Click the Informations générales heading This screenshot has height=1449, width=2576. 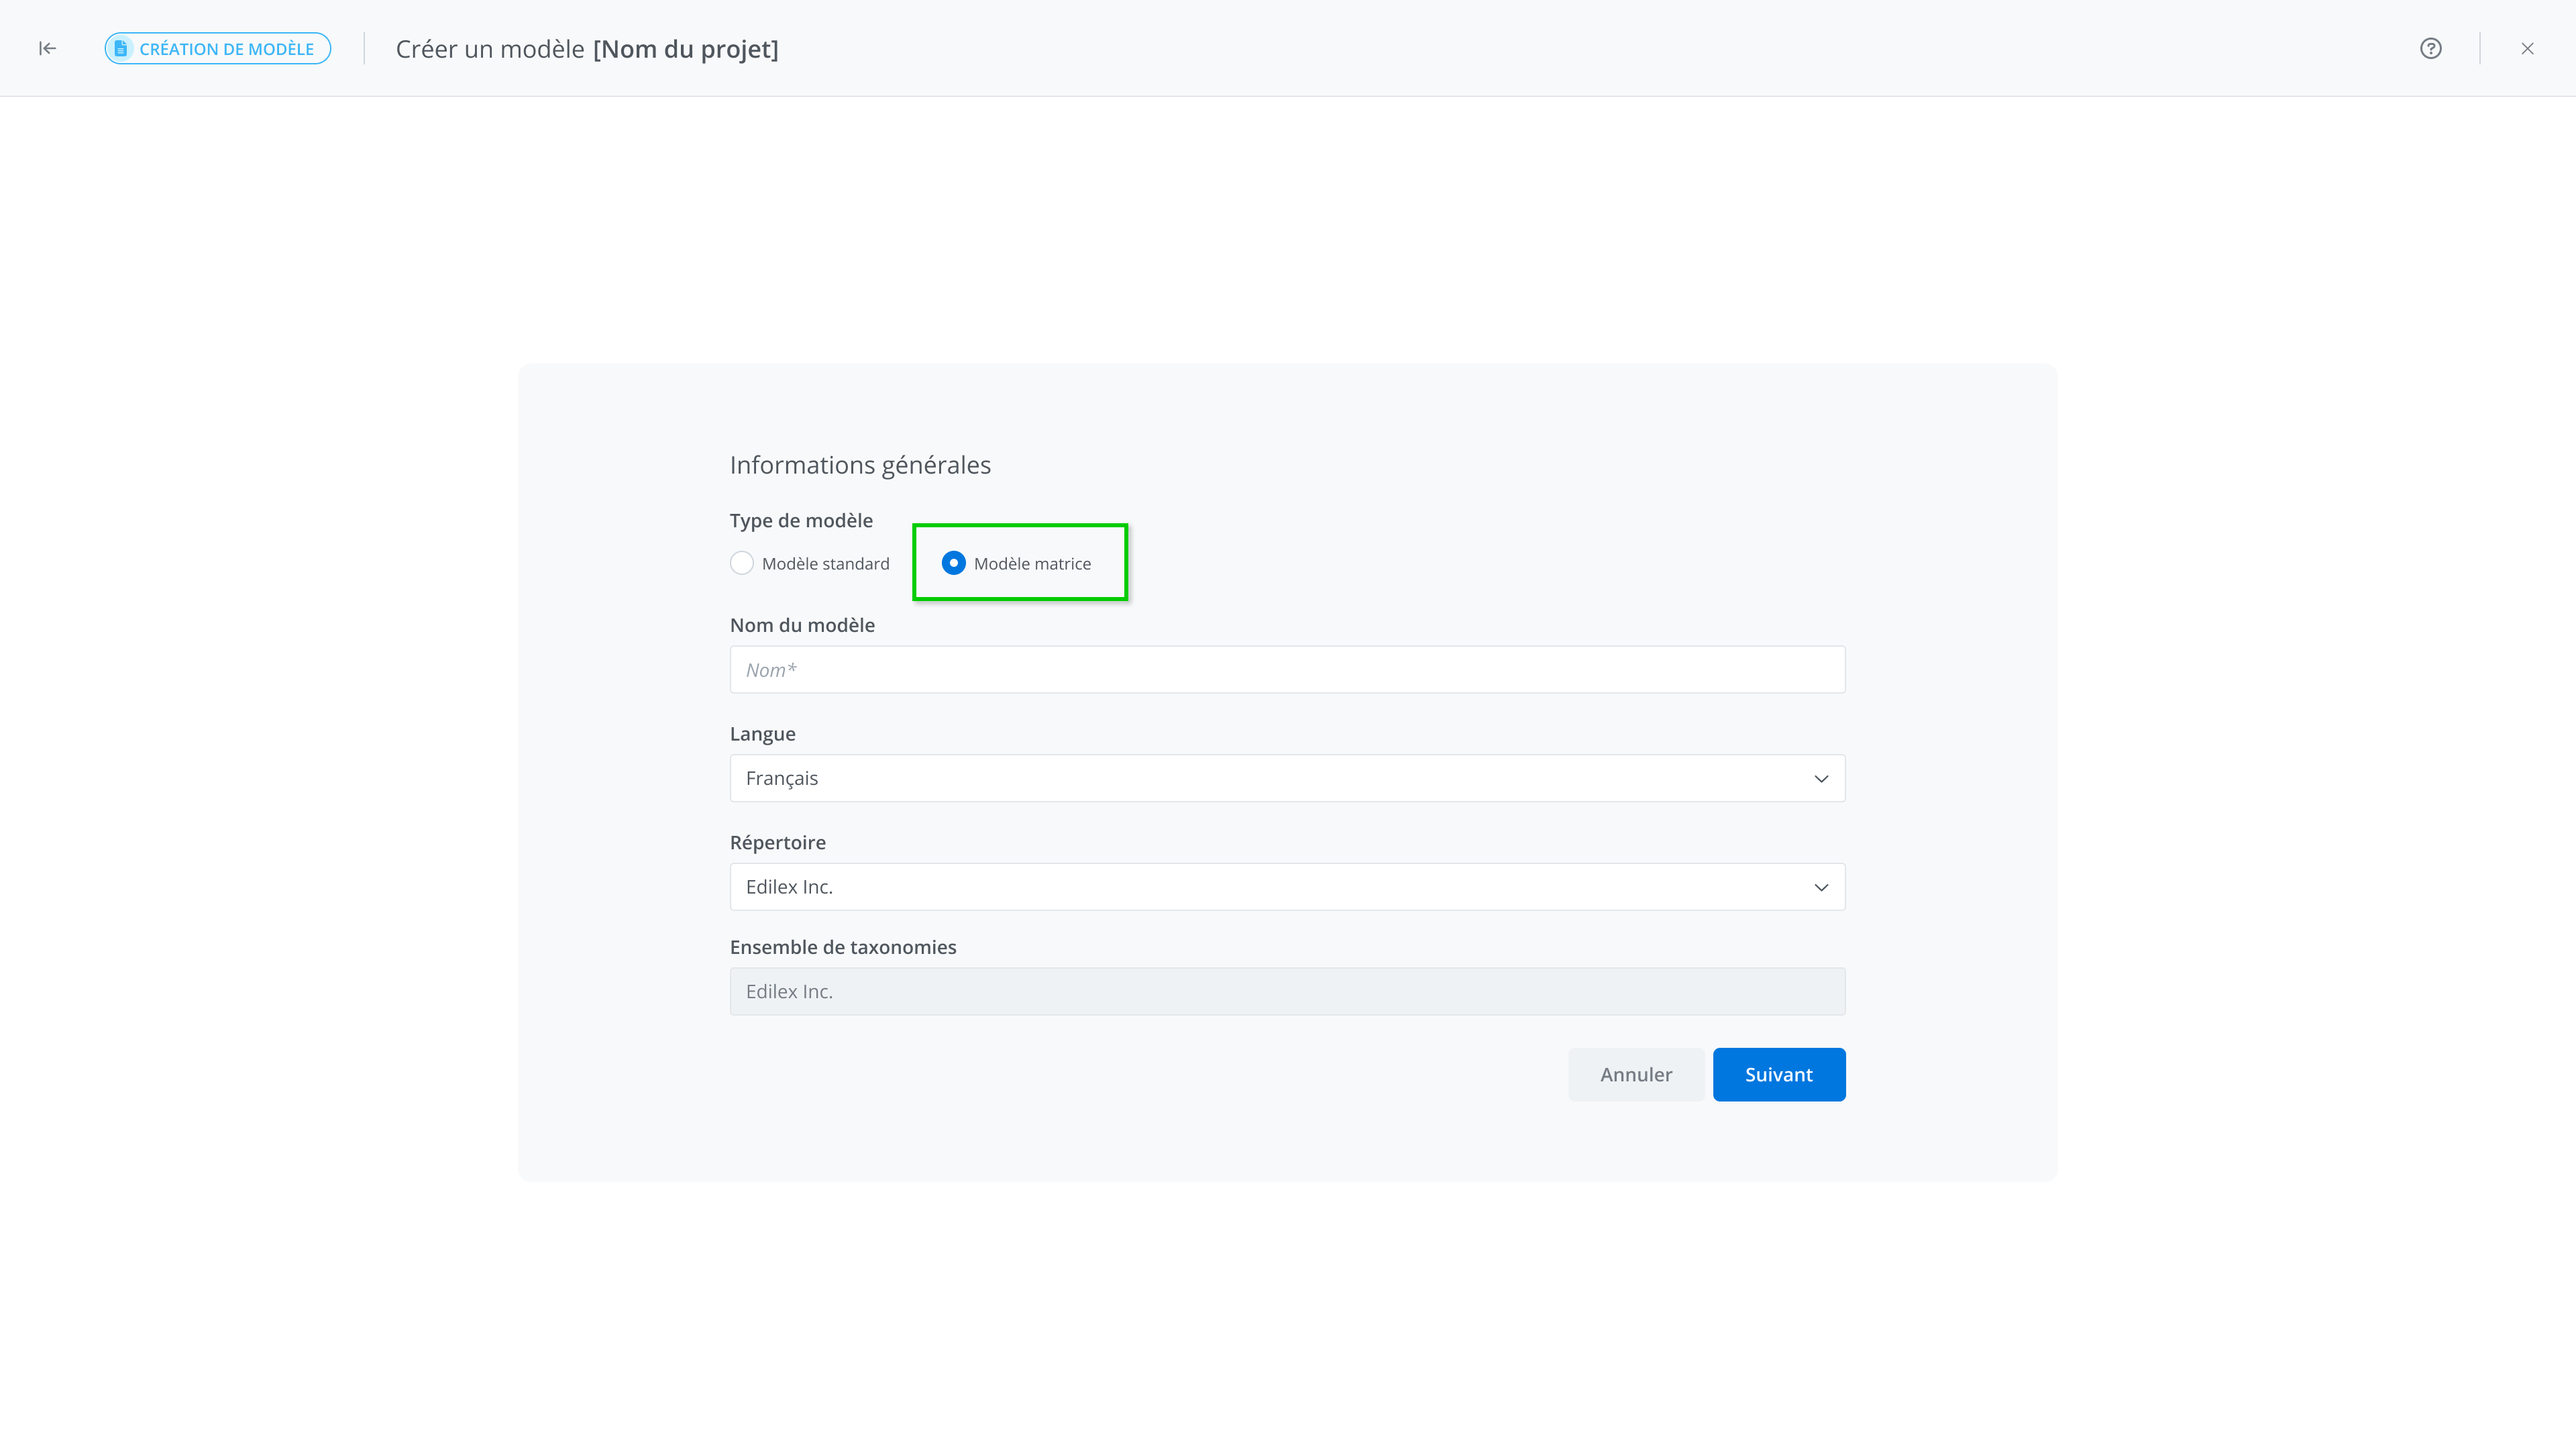click(x=860, y=465)
